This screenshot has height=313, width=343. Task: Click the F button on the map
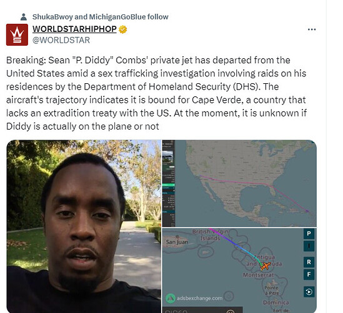coord(309,274)
